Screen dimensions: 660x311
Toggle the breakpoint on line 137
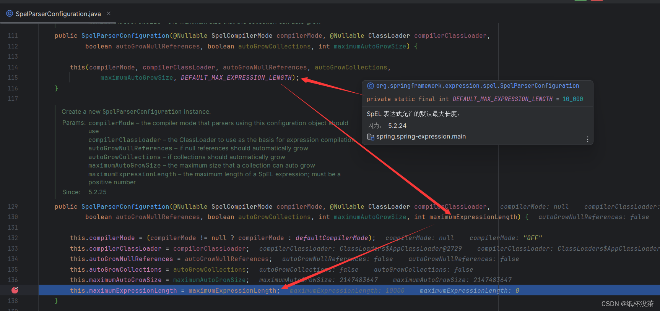[15, 290]
